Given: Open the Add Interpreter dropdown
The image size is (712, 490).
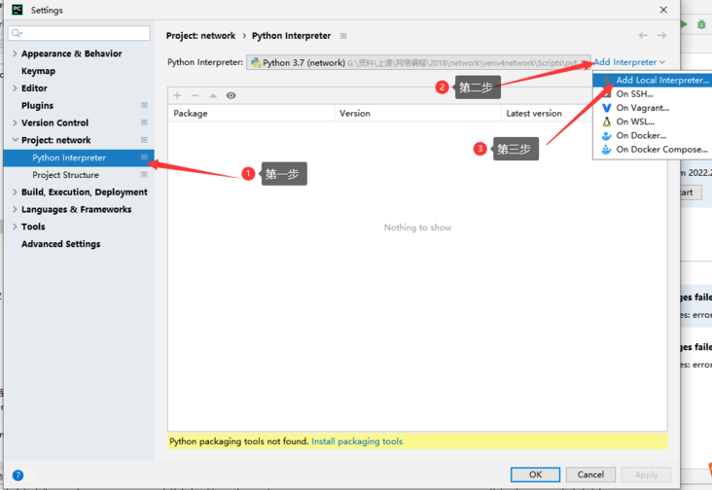Looking at the screenshot, I should pos(629,62).
